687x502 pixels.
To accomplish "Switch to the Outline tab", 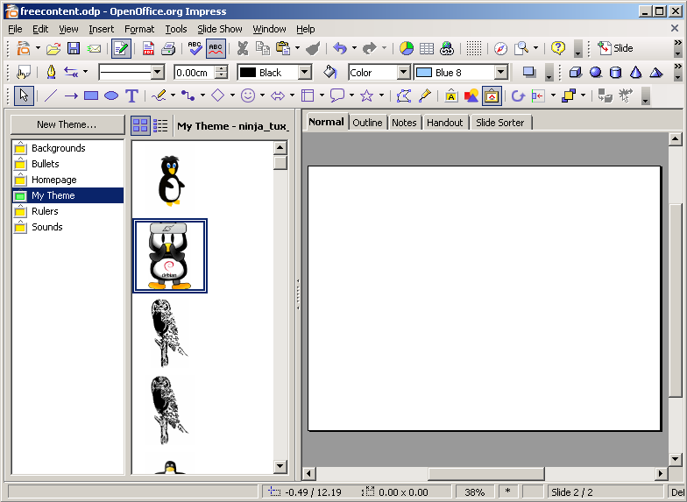I will [367, 123].
